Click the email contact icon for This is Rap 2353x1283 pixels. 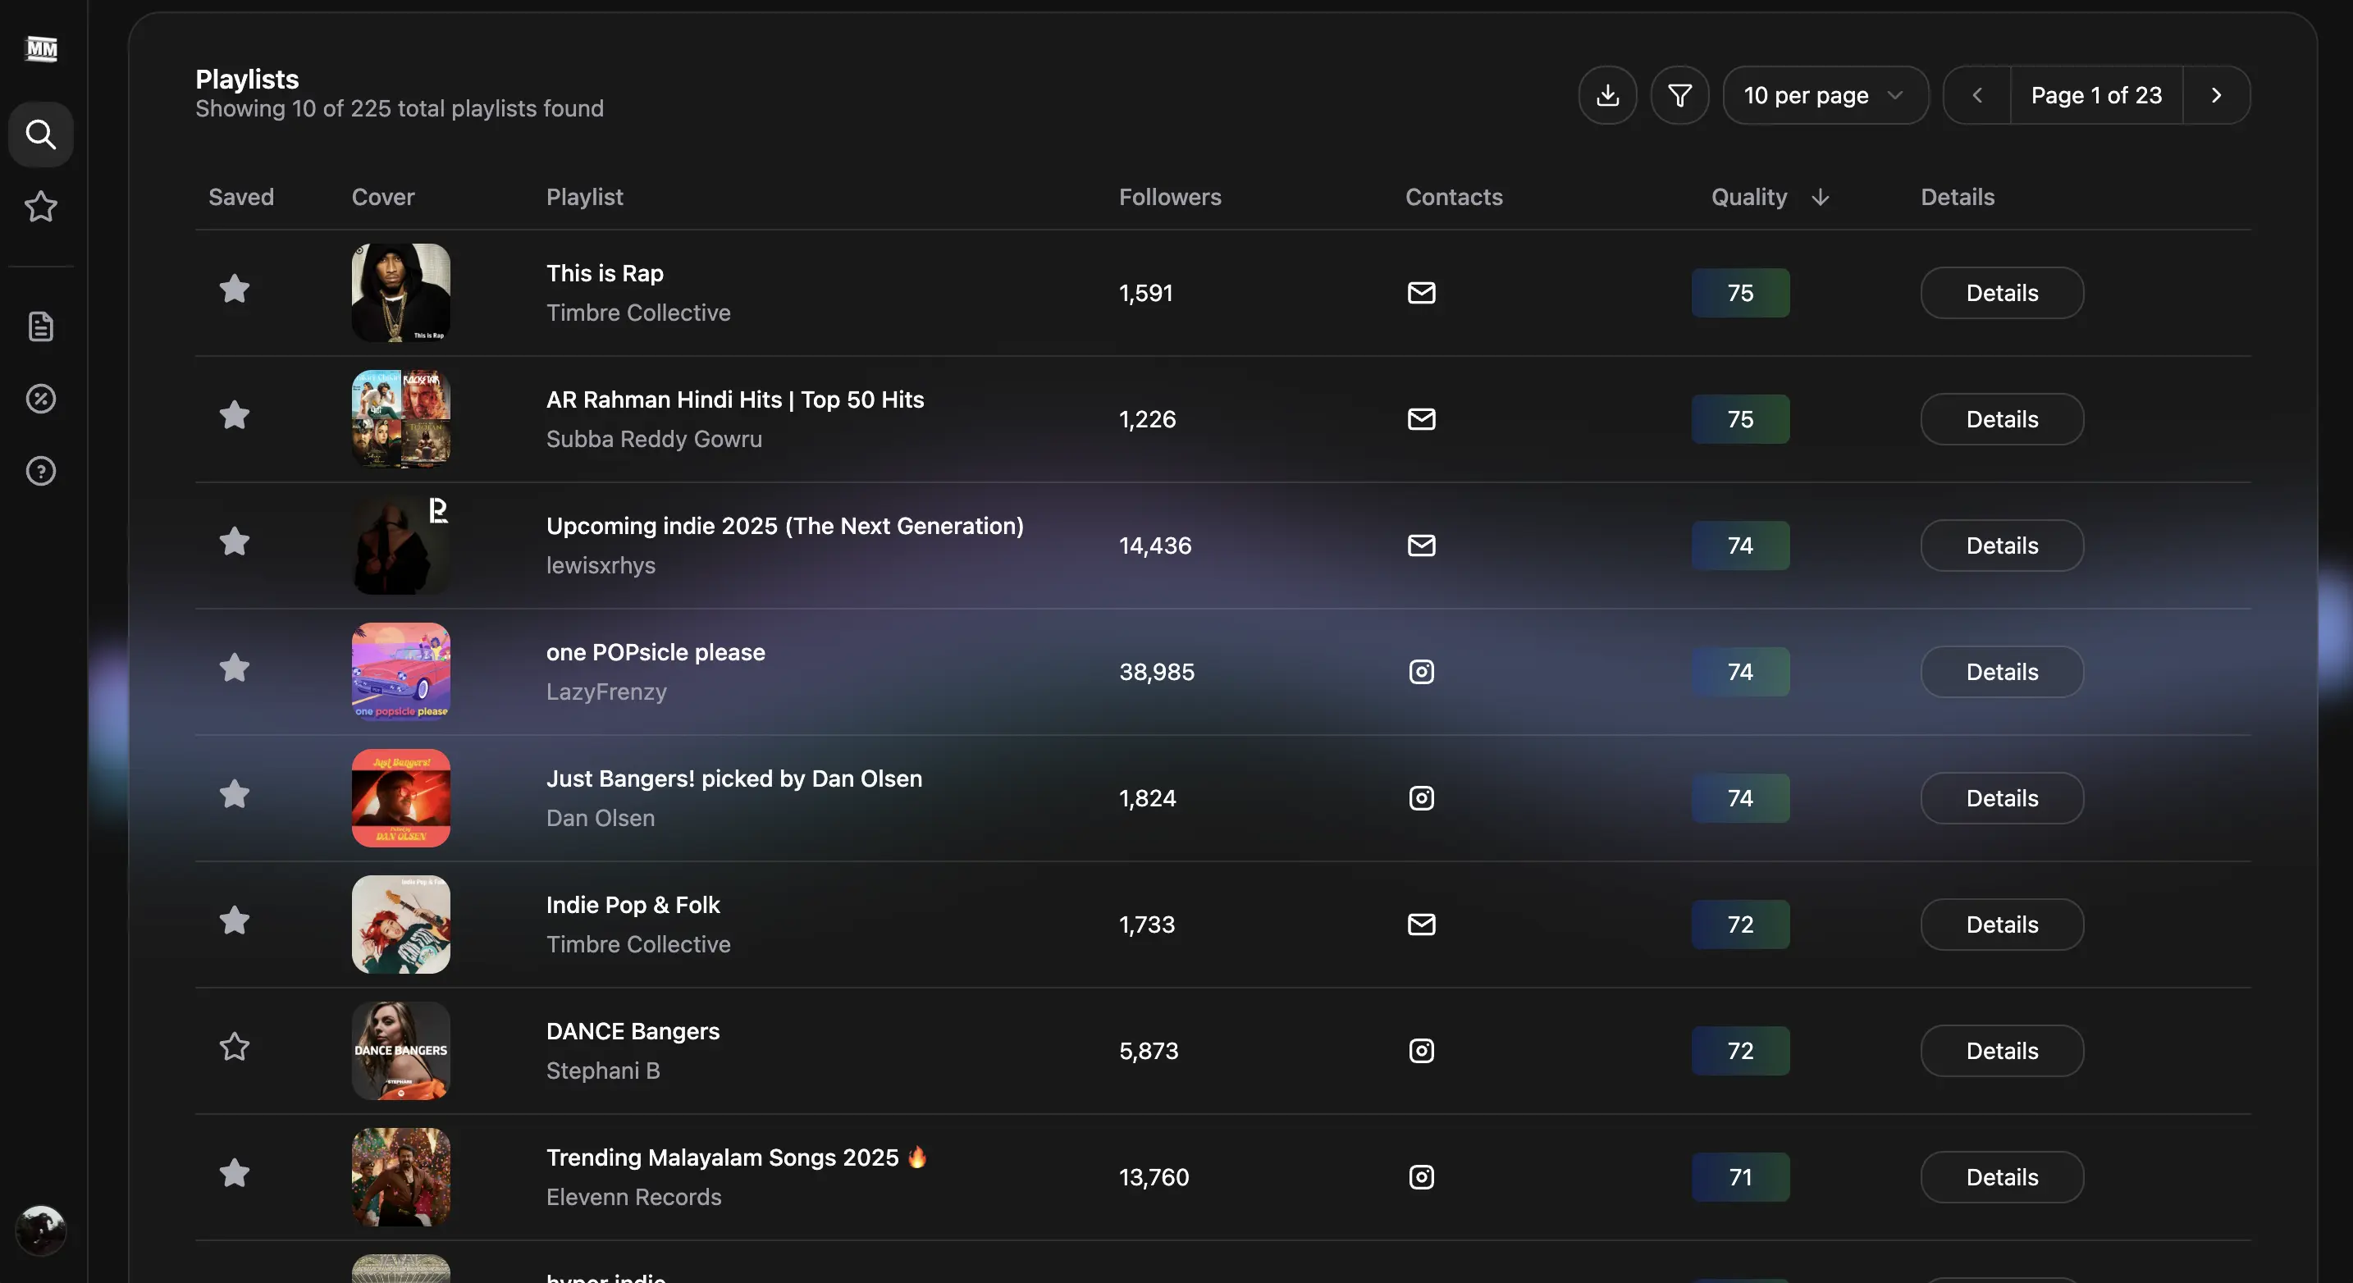click(1420, 292)
